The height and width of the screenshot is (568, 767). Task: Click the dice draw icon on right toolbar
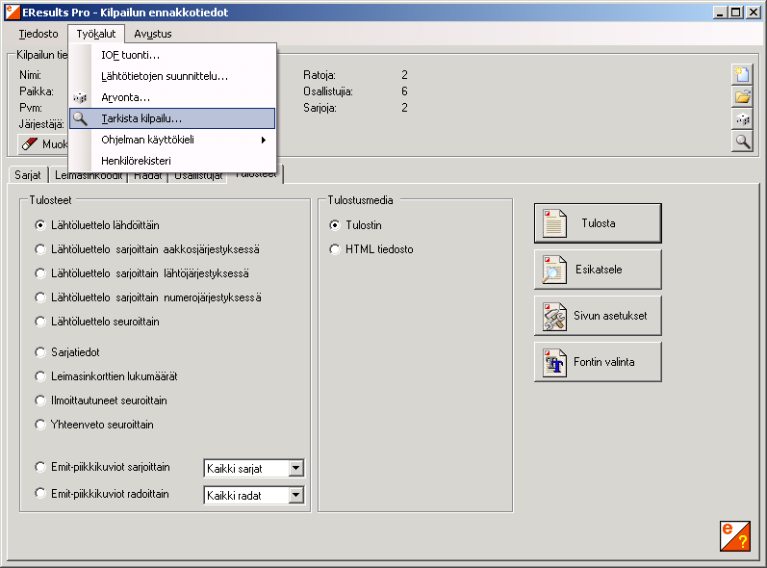click(x=742, y=119)
